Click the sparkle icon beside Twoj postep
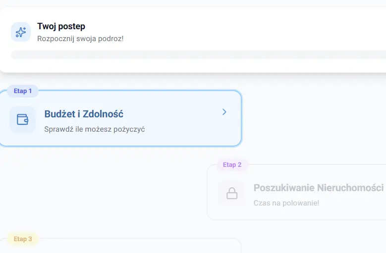Image resolution: width=386 pixels, height=253 pixels. pos(21,32)
